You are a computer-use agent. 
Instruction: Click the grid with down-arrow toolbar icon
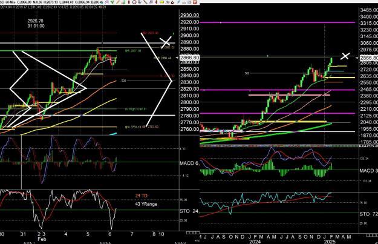[x=140, y=2]
